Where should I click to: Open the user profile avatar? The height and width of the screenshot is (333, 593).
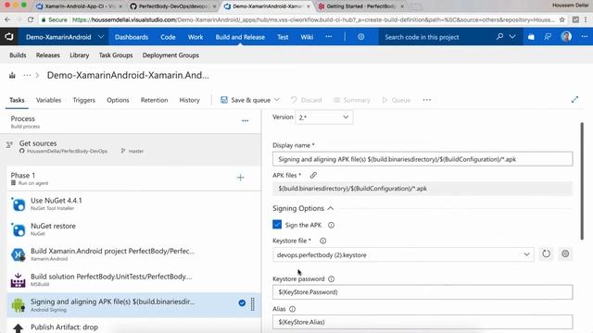[566, 37]
